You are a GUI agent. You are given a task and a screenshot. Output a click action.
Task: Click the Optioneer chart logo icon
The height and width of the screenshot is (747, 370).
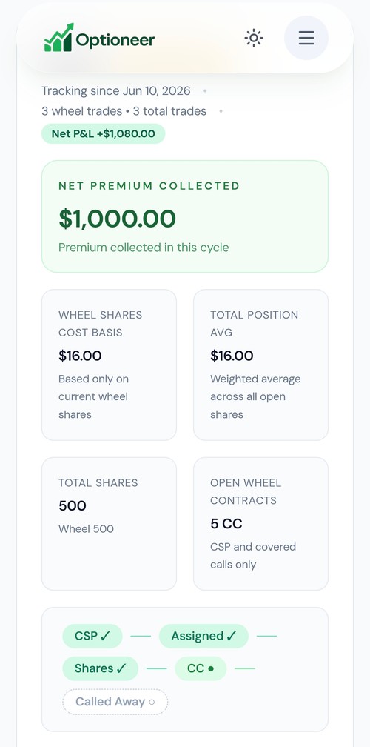pos(58,38)
